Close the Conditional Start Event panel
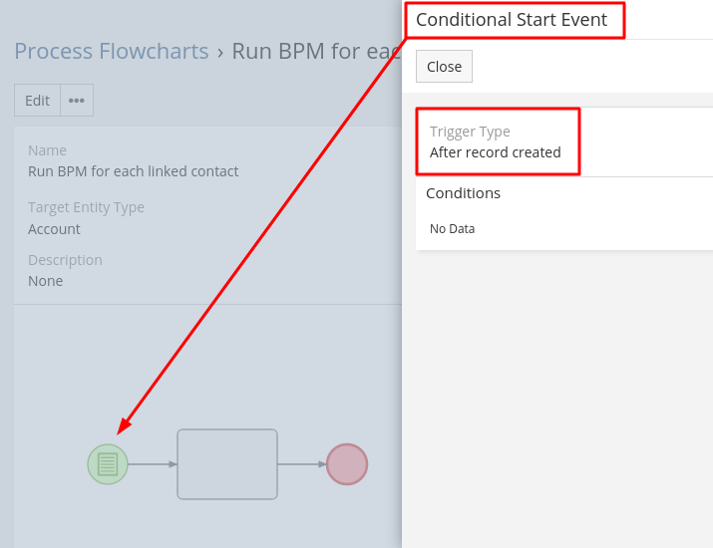 tap(444, 67)
